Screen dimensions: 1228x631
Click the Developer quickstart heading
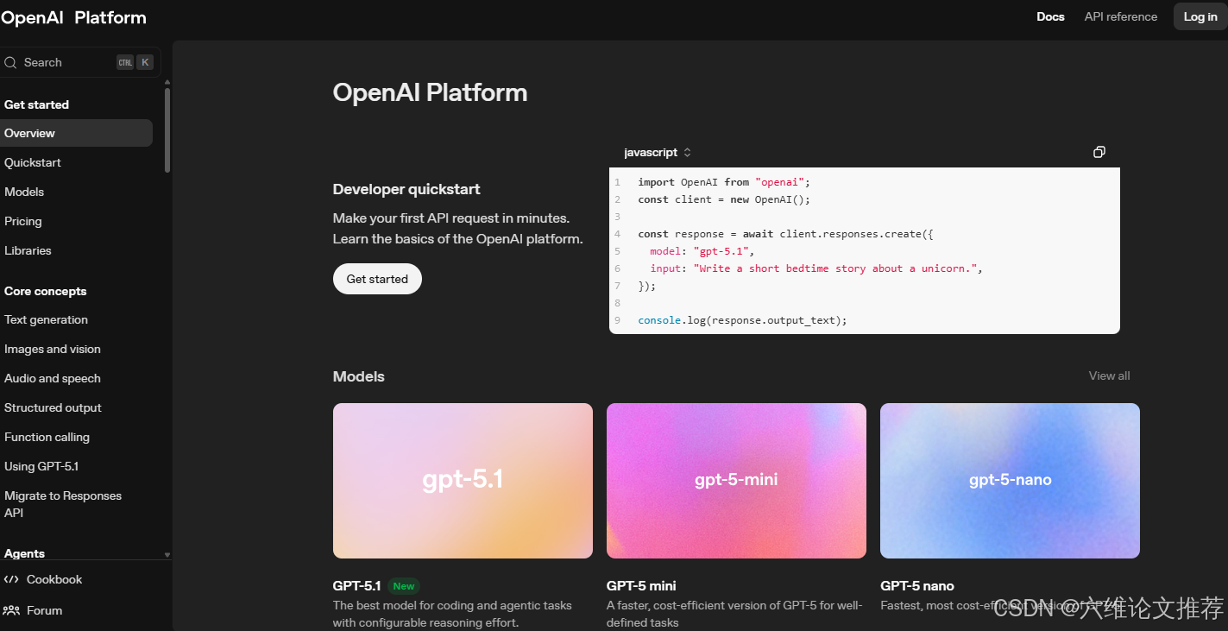[406, 189]
